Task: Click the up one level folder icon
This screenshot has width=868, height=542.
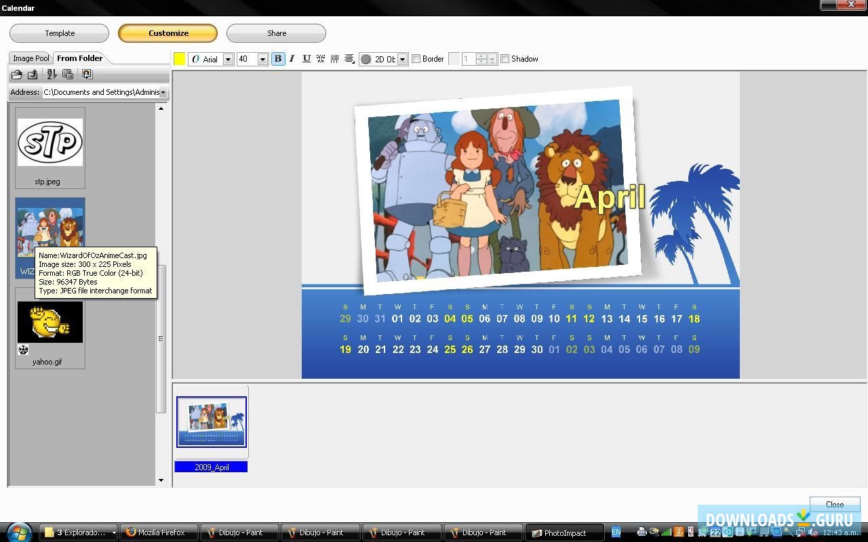Action: (33, 75)
